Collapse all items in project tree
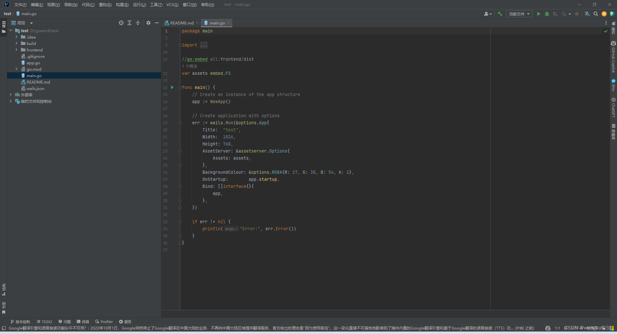 [x=138, y=23]
